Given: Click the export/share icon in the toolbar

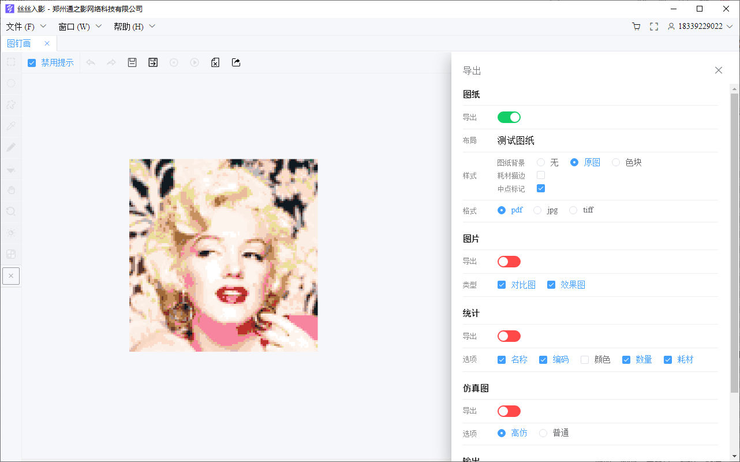Looking at the screenshot, I should (x=236, y=62).
